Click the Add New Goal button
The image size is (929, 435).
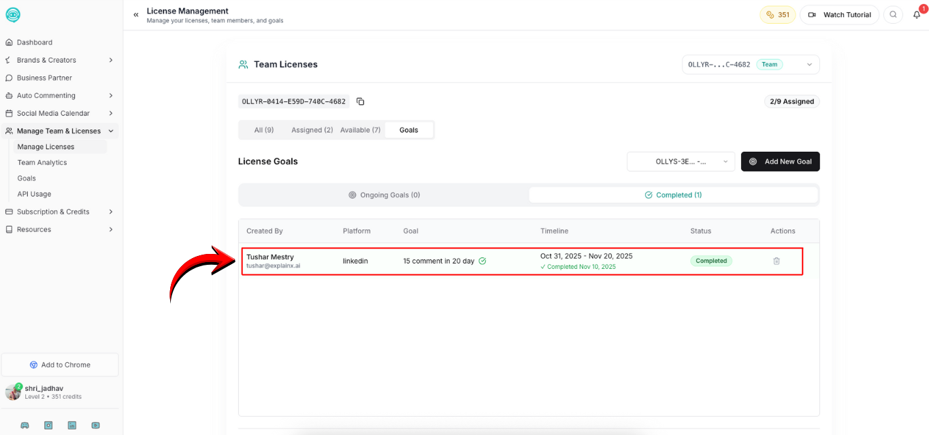[780, 161]
